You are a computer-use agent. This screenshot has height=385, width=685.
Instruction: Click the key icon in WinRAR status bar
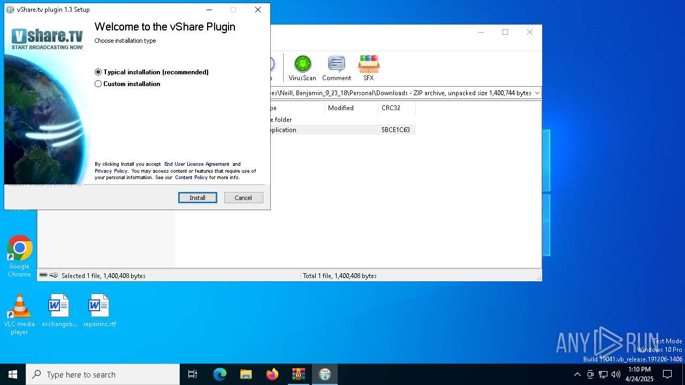tap(54, 275)
